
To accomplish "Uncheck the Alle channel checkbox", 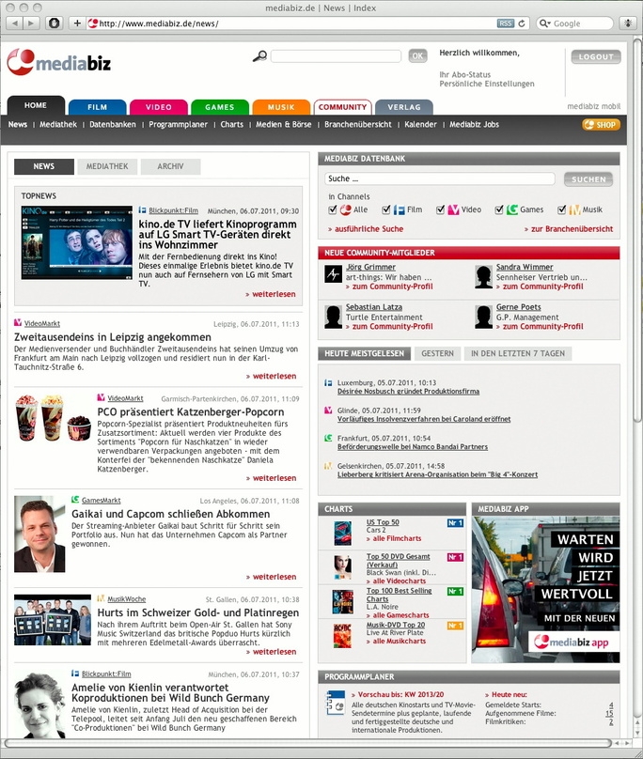I will point(335,209).
